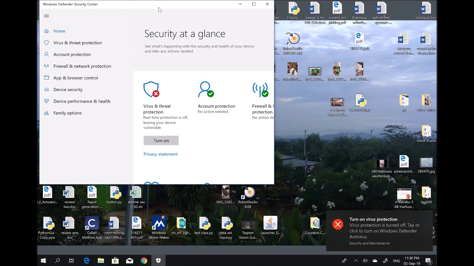Open the People icon in taskbar
The image size is (474, 266).
(x=344, y=260)
